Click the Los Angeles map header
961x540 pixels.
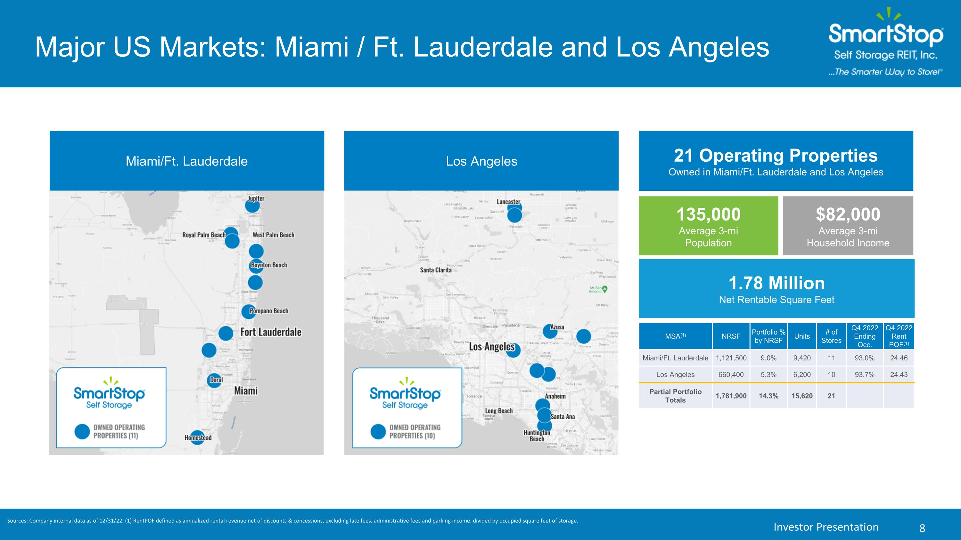[x=481, y=161]
